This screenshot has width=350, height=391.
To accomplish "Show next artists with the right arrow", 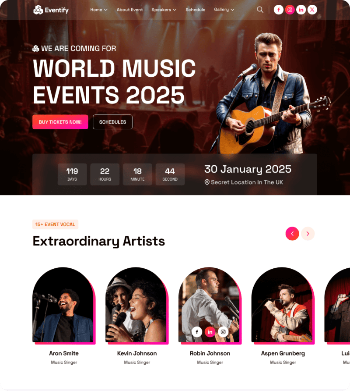I will coord(308,234).
